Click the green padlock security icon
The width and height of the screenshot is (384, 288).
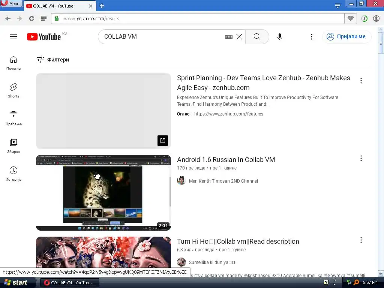coord(57,18)
